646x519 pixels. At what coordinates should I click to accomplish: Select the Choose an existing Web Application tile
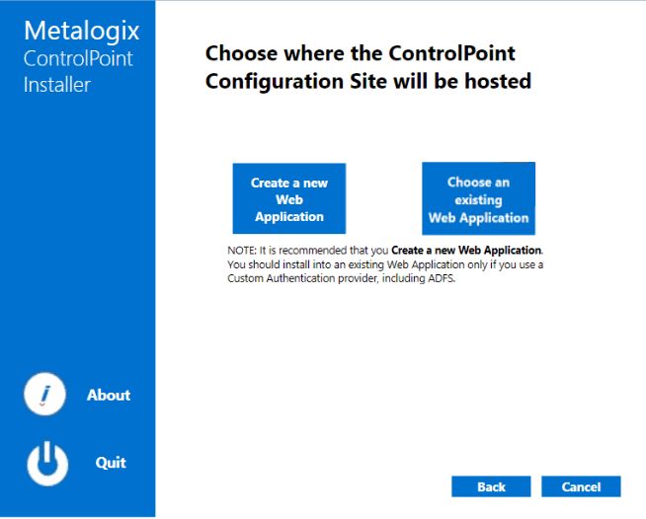click(478, 199)
